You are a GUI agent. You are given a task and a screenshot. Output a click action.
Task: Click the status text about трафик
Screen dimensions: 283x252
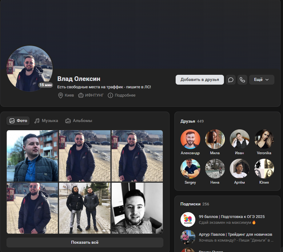click(104, 87)
